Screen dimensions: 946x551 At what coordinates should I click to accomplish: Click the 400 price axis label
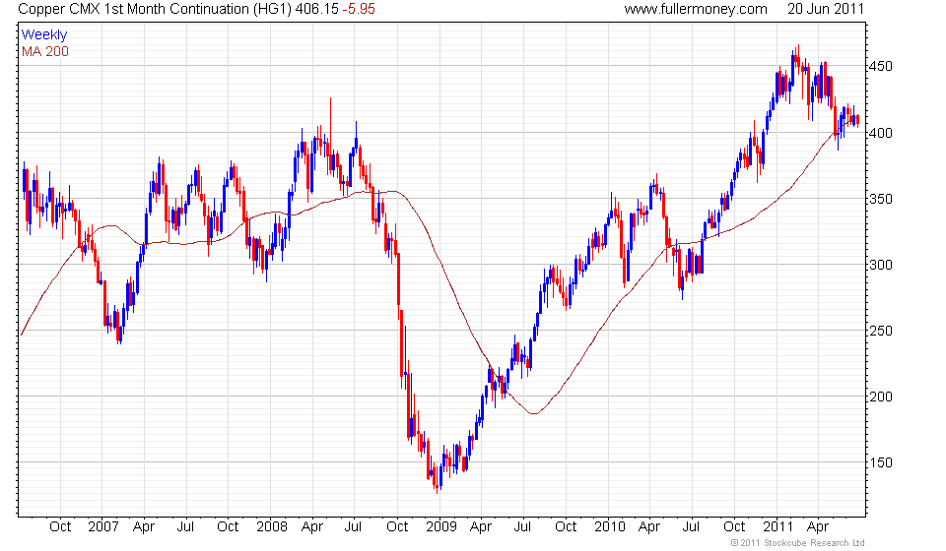pos(881,133)
